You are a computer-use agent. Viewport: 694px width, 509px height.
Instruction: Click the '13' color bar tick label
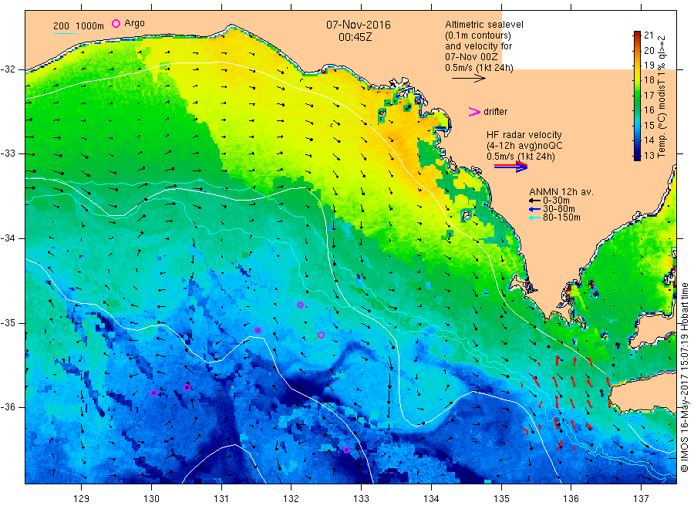(649, 155)
